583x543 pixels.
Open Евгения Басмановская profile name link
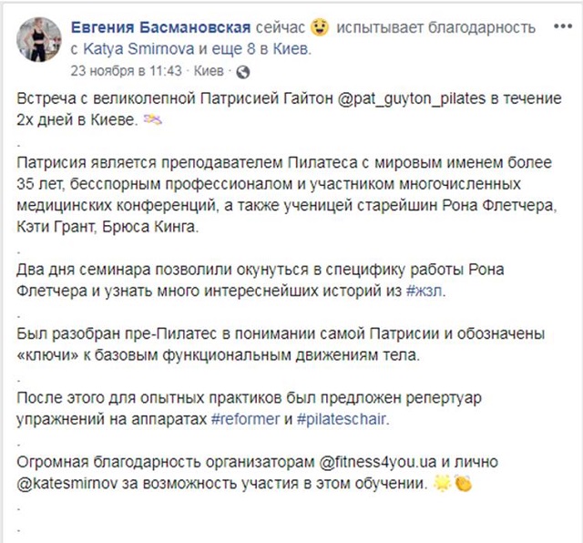[x=160, y=27]
